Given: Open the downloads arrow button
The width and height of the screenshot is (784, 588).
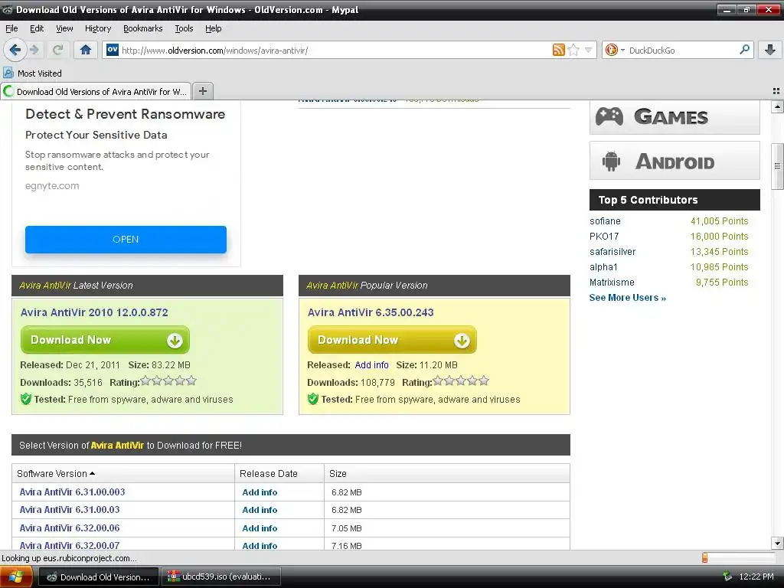Looking at the screenshot, I should coord(770,50).
